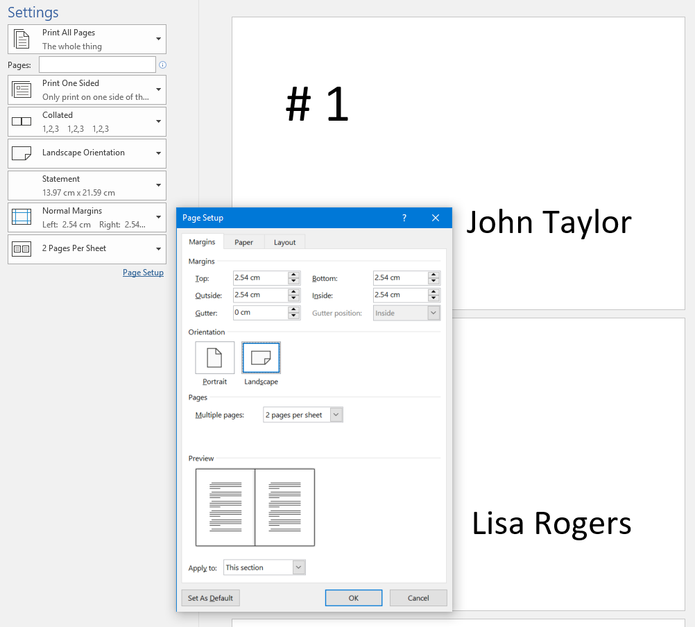Increase the Top margin with up arrow
Image resolution: width=695 pixels, height=627 pixels.
(x=294, y=275)
